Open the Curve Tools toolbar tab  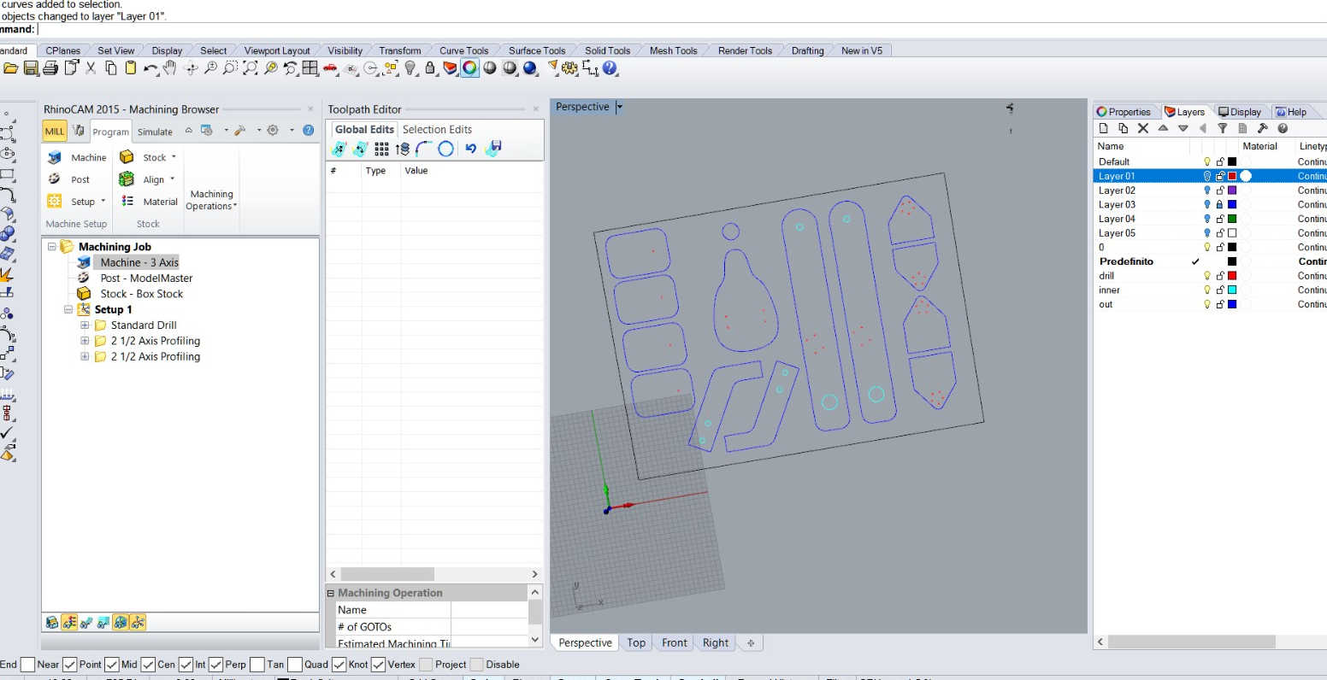[464, 50]
